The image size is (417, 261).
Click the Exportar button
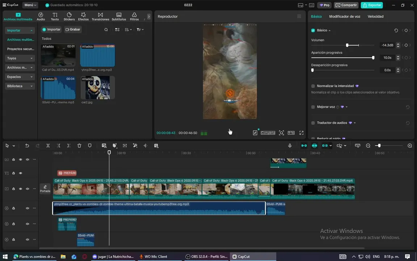coord(372,5)
